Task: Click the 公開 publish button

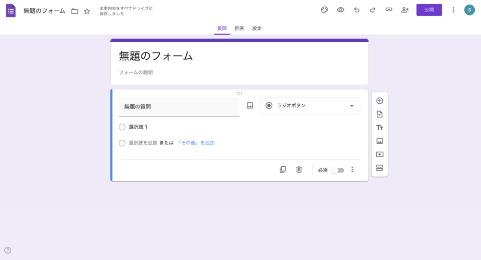Action: click(x=429, y=10)
